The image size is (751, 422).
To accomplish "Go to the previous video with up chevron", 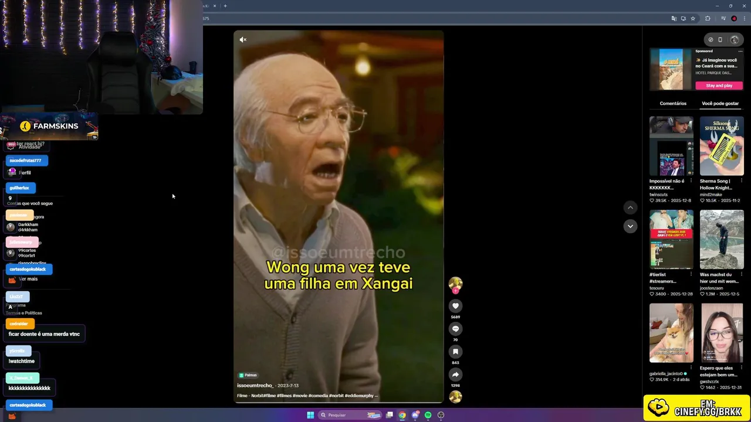I will (630, 207).
